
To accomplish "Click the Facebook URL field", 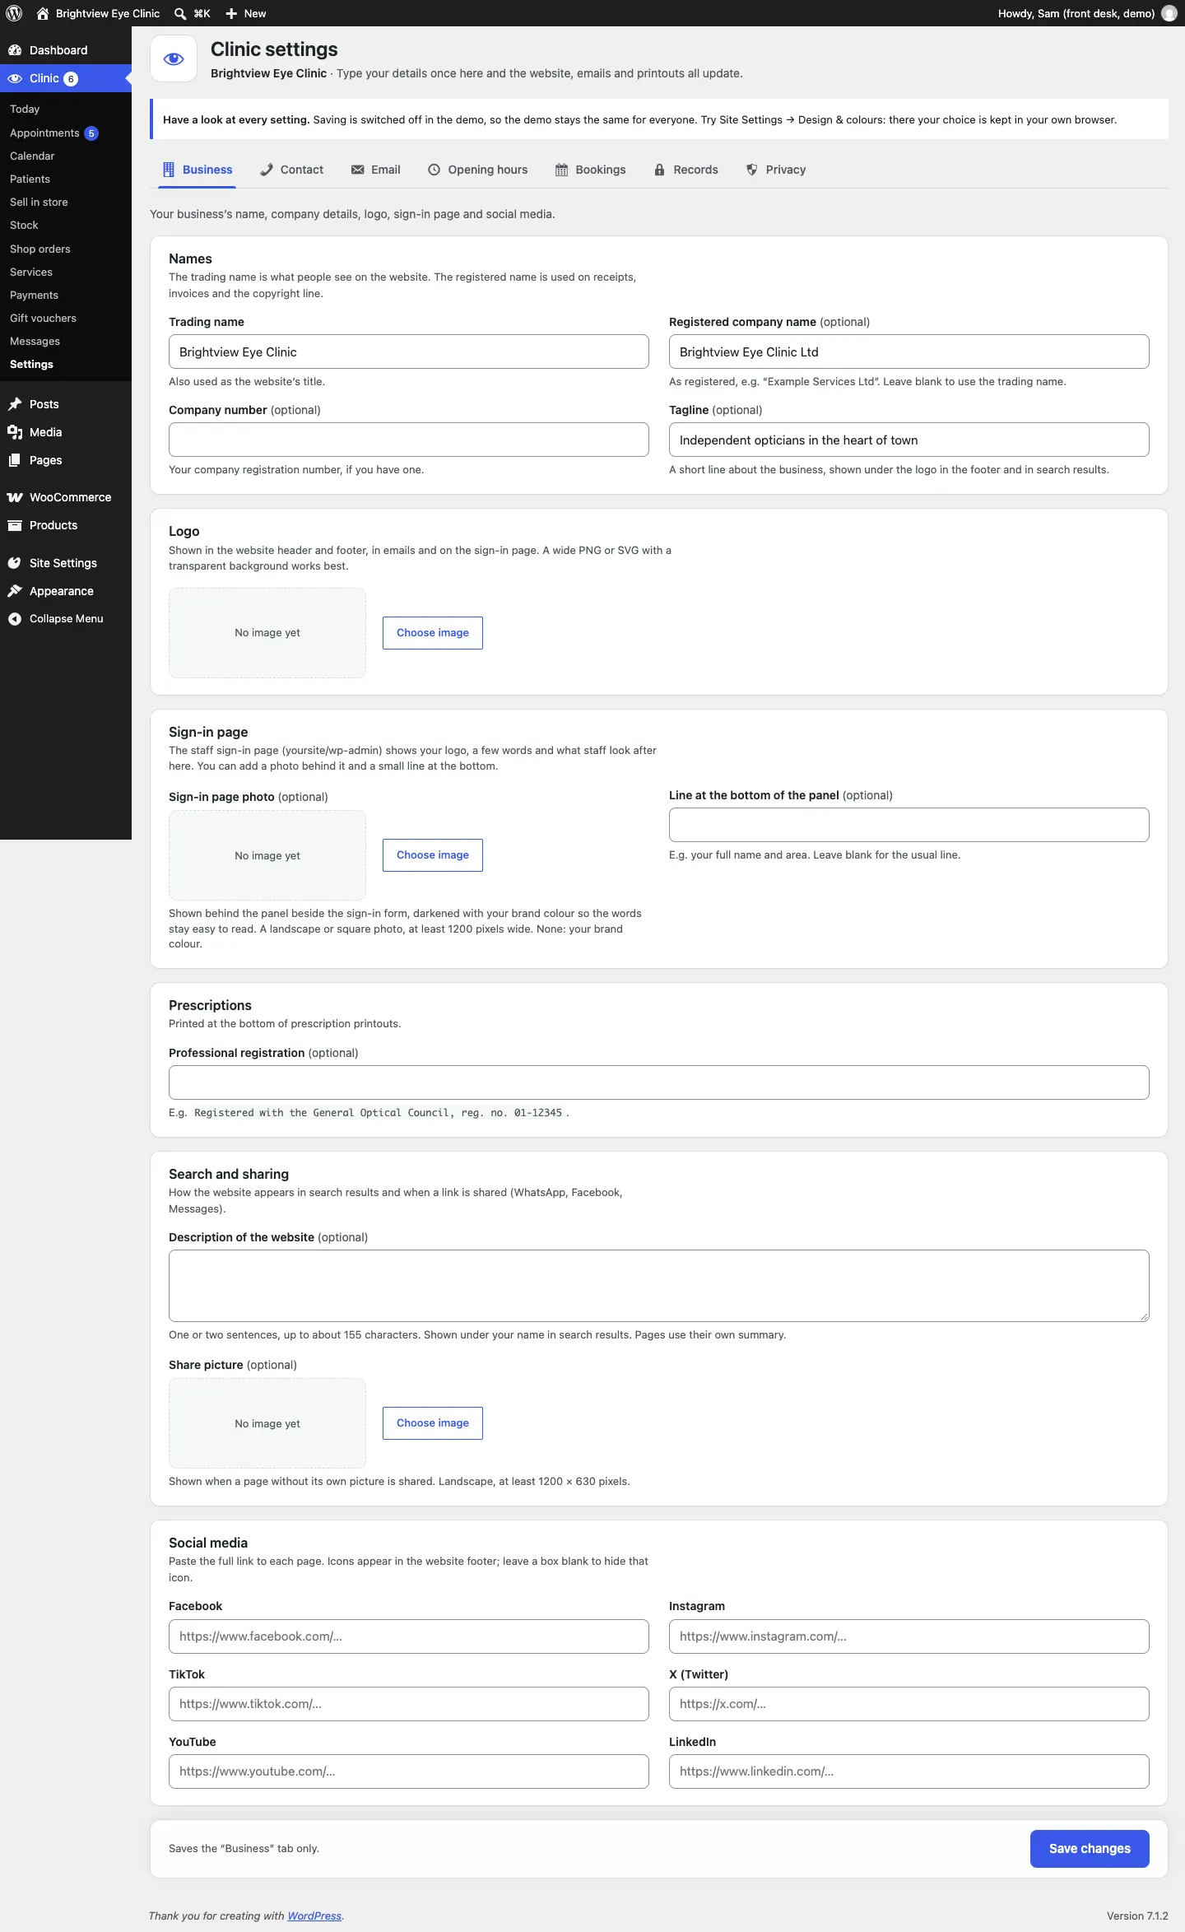I will point(409,1636).
